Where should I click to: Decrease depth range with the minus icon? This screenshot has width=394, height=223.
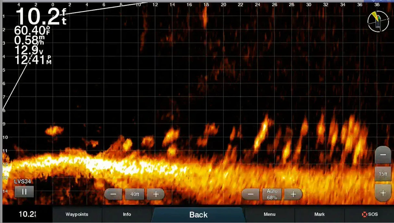click(113, 194)
